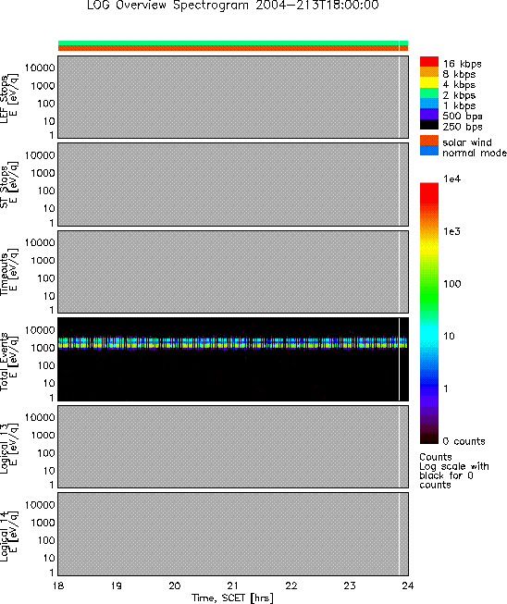
Task: Select the light blue 1 kbps swatch
Action: click(x=429, y=104)
